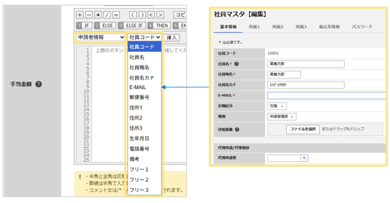Insert the plus operator
This screenshot has height=203, width=390.
[80, 15]
